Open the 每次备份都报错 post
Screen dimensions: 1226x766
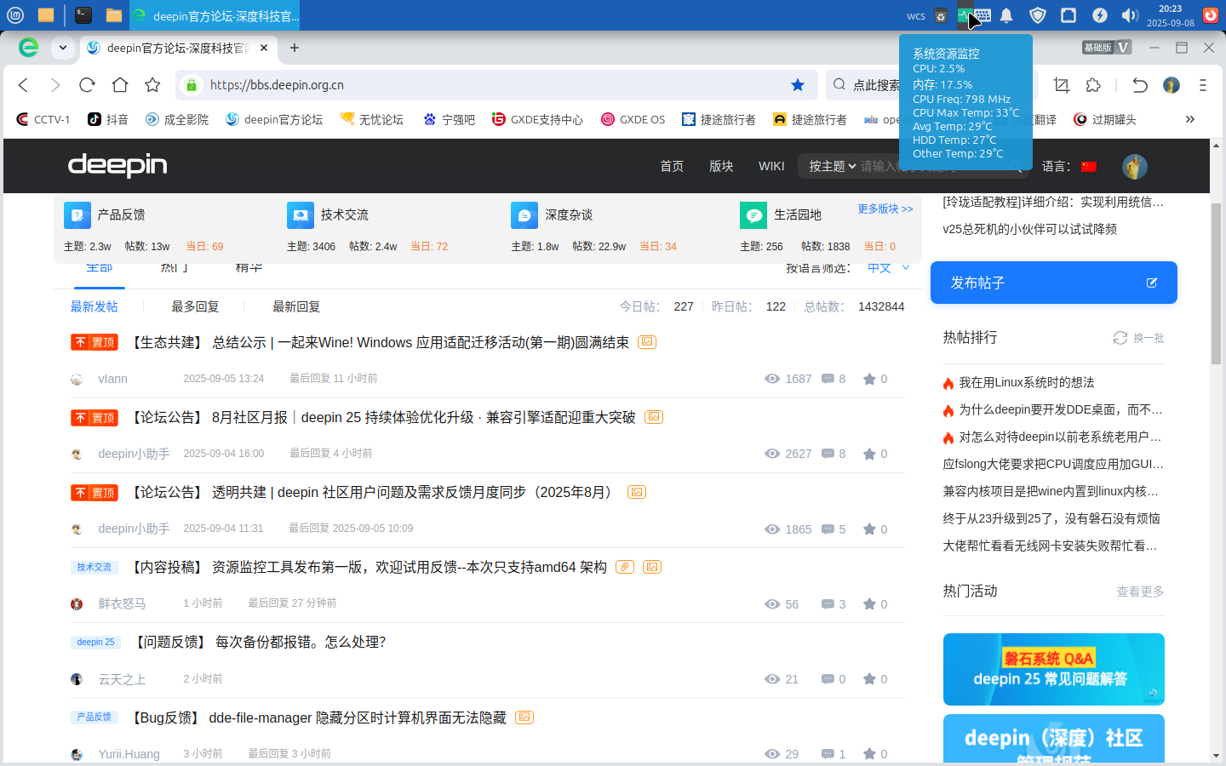pyautogui.click(x=301, y=642)
